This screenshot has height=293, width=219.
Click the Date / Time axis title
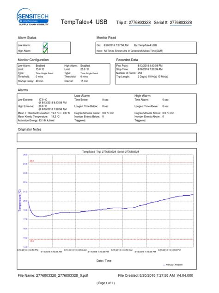tap(104, 261)
